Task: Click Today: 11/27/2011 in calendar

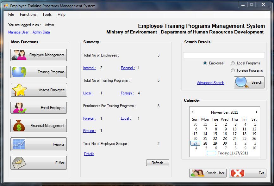Action: click(227, 153)
